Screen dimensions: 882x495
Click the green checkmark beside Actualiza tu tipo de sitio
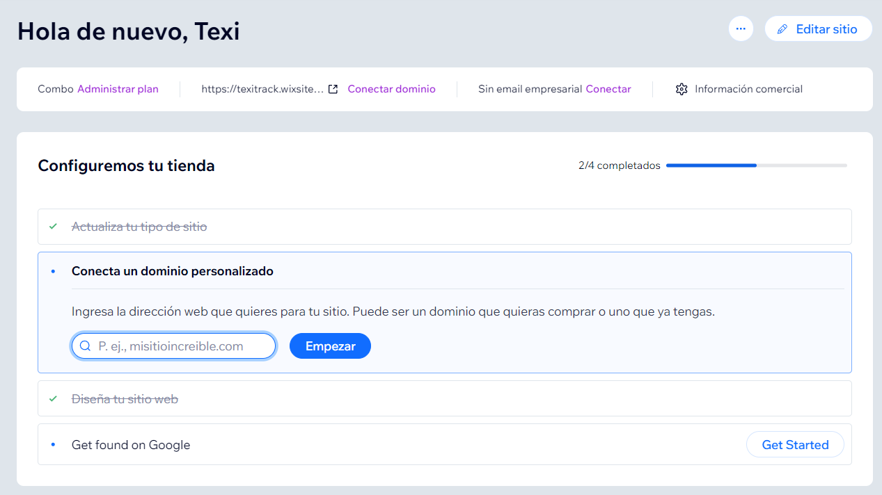(53, 227)
